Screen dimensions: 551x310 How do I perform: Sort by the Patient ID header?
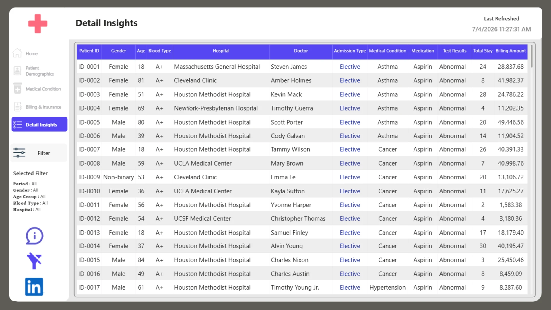point(89,51)
